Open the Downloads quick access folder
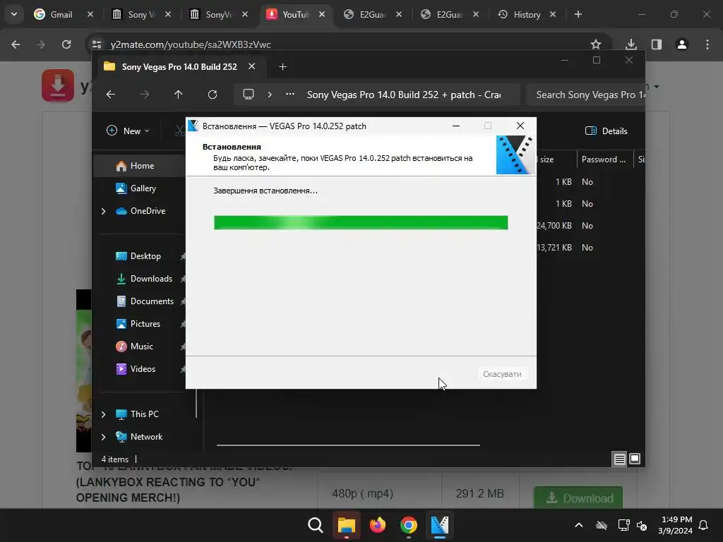 [151, 279]
